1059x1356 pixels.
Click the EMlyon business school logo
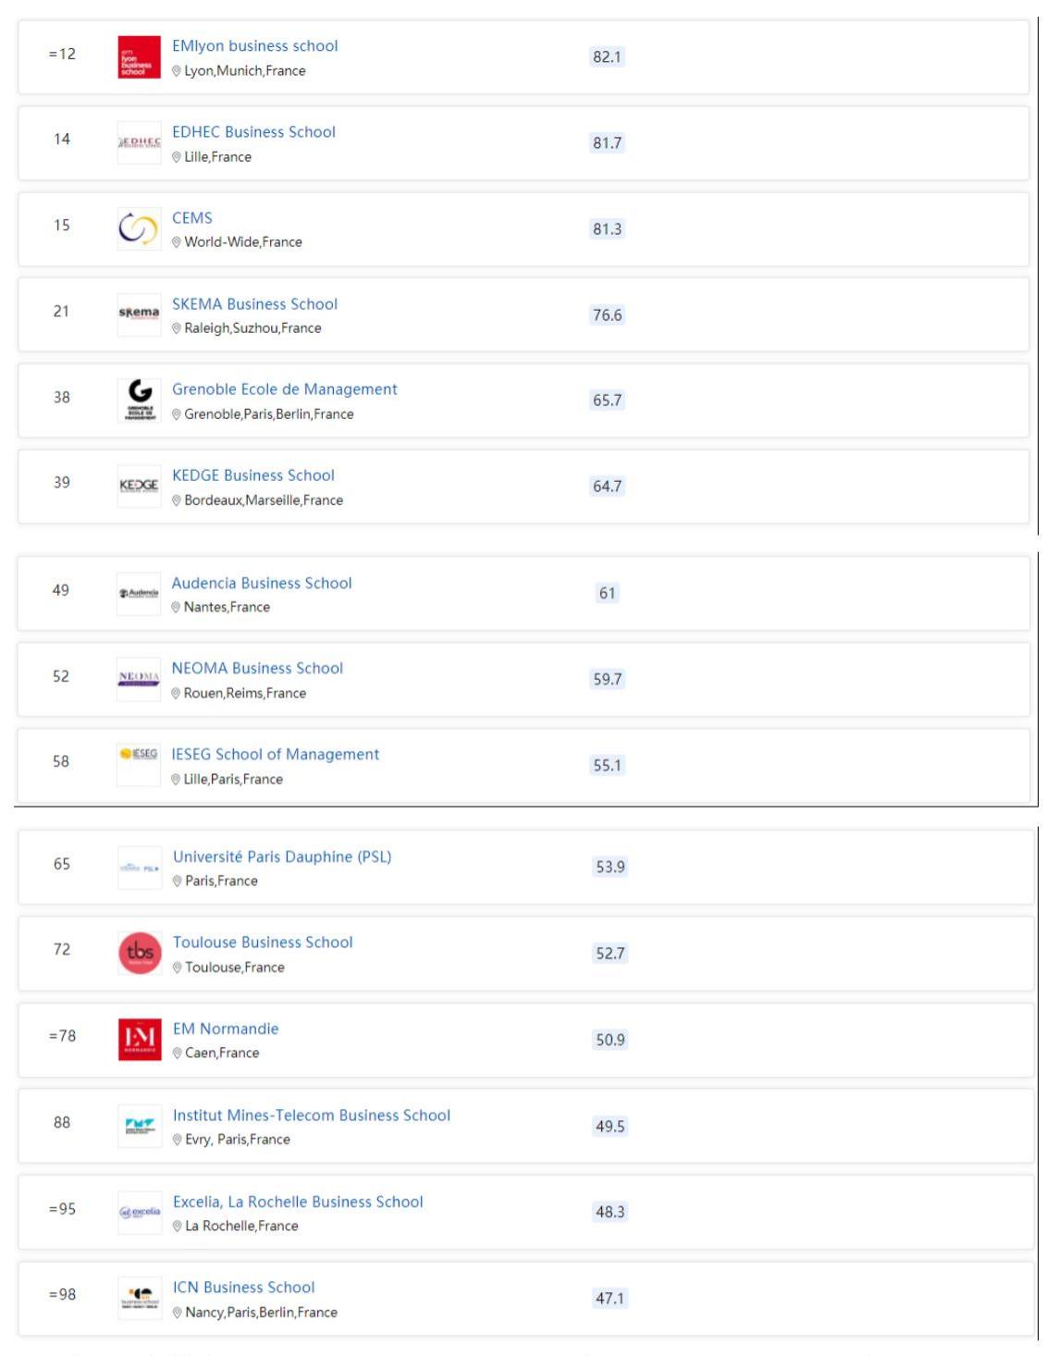pyautogui.click(x=139, y=56)
